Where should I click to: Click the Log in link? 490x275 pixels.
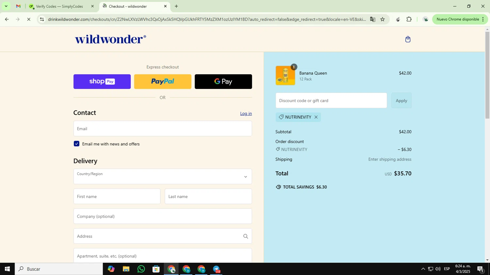click(246, 113)
